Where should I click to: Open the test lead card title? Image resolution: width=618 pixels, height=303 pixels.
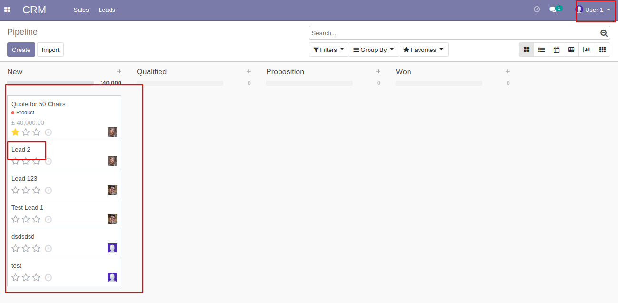pyautogui.click(x=16, y=265)
